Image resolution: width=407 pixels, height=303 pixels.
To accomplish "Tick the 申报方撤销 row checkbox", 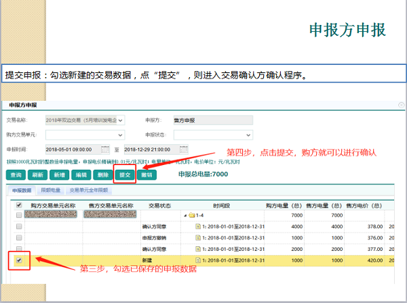I will (x=19, y=238).
